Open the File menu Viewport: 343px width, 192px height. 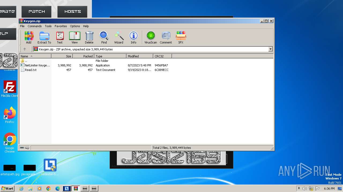[x=22, y=26]
